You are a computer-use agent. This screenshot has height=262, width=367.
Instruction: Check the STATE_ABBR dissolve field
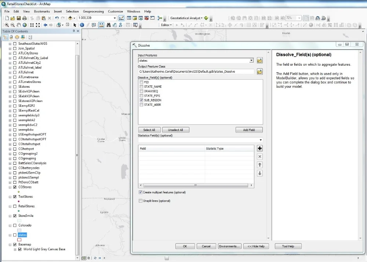pyautogui.click(x=141, y=105)
